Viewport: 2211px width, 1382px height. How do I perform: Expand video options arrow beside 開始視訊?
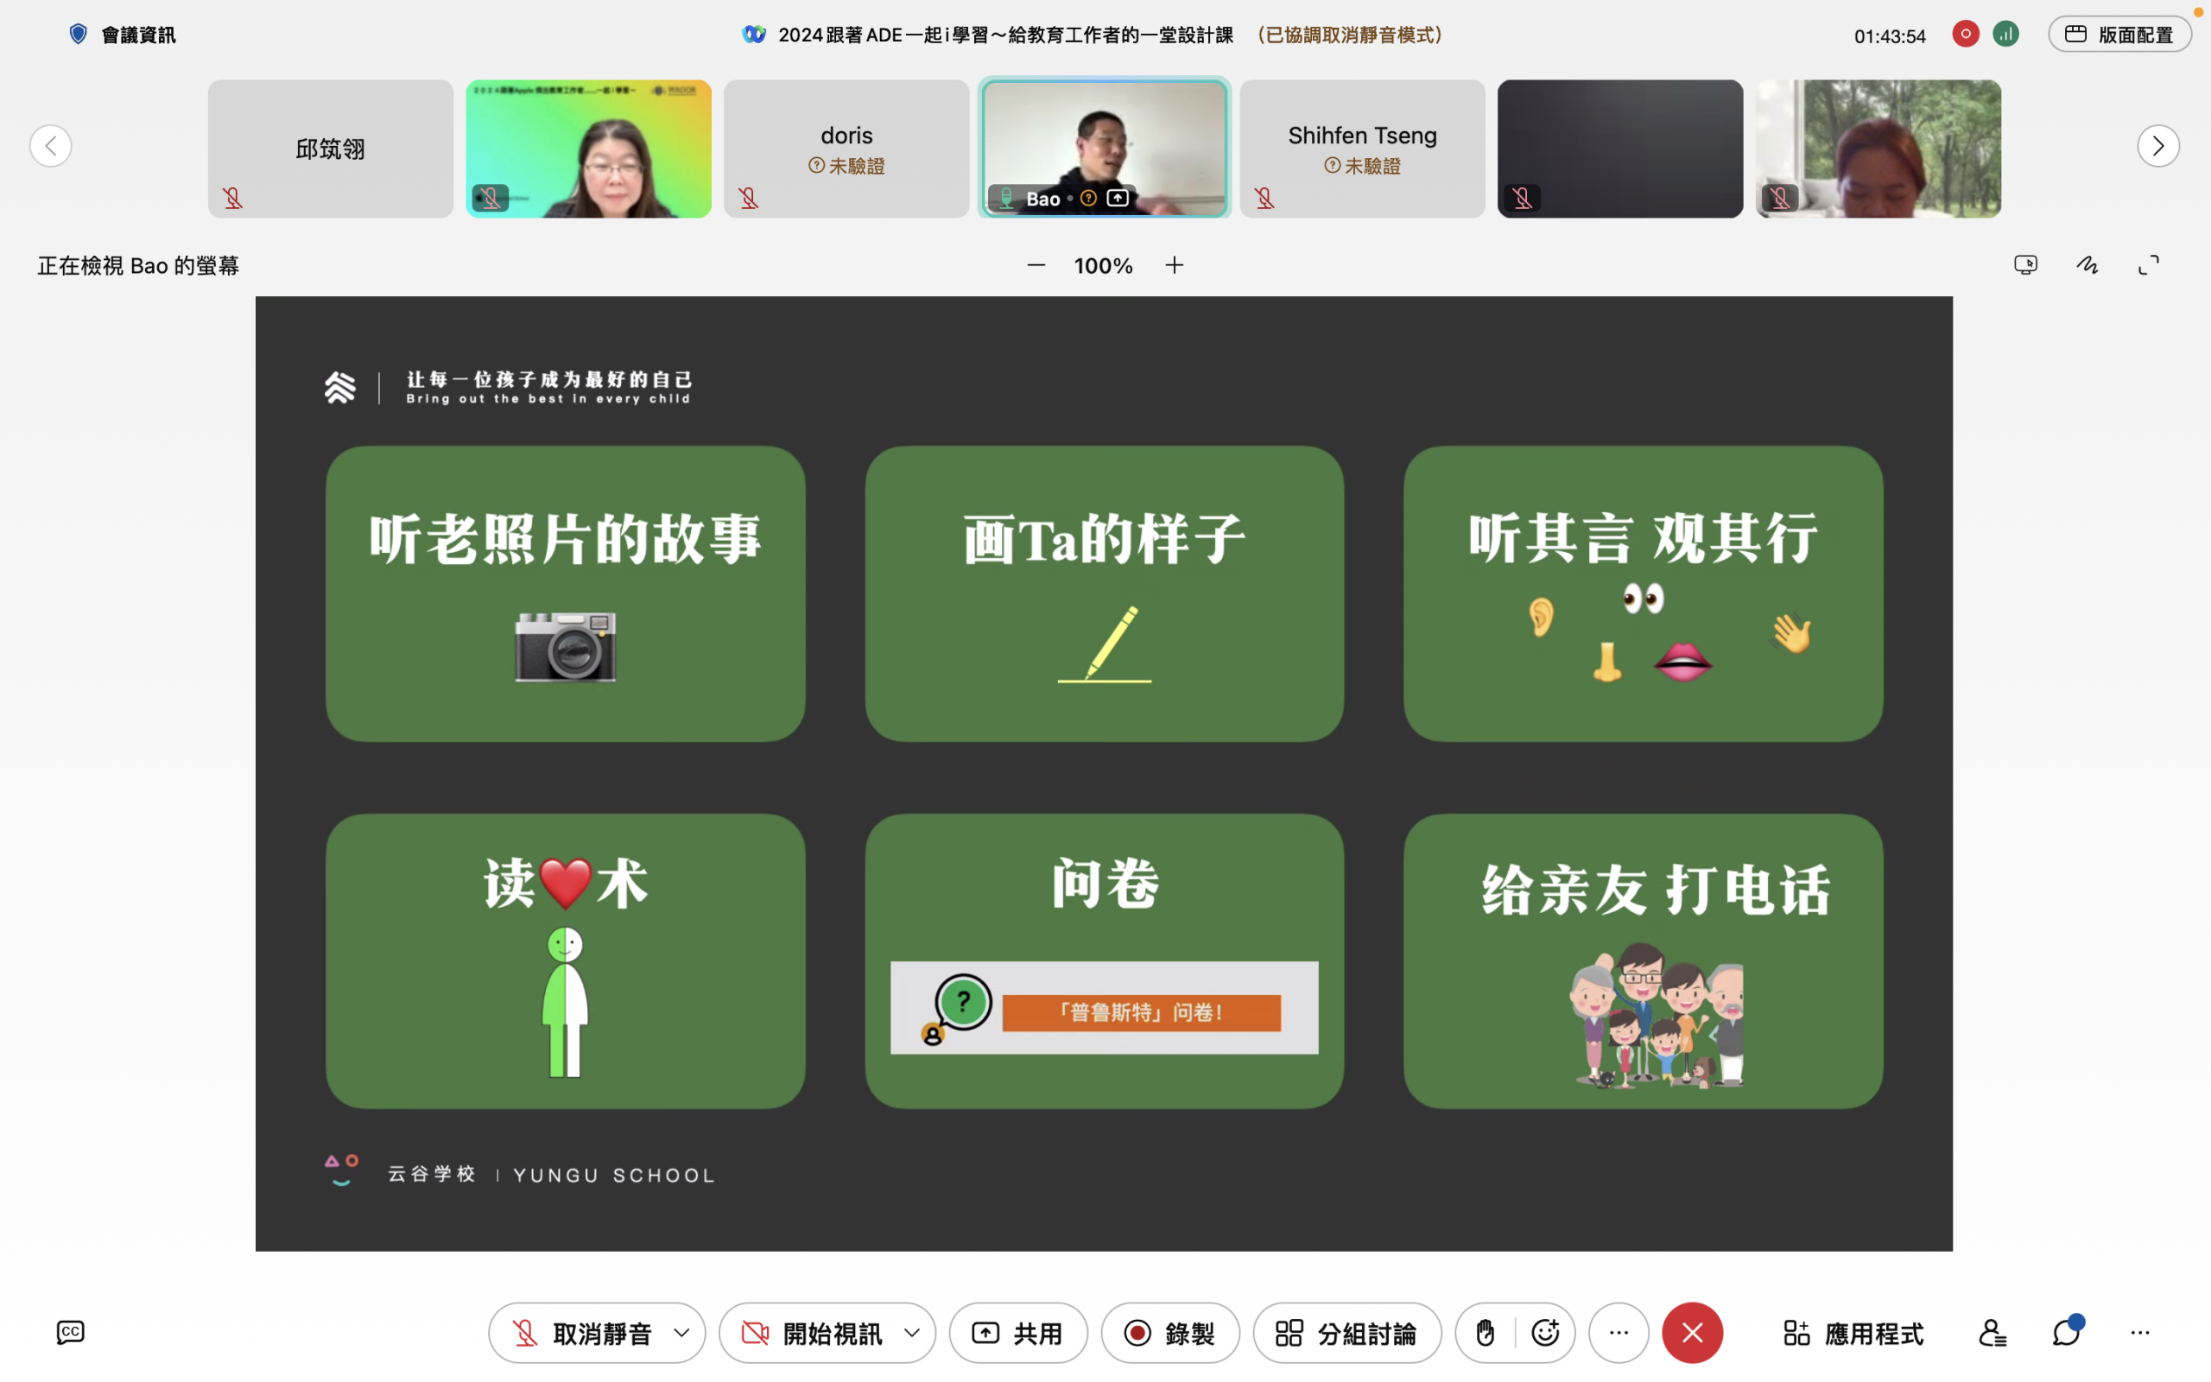[x=912, y=1333]
